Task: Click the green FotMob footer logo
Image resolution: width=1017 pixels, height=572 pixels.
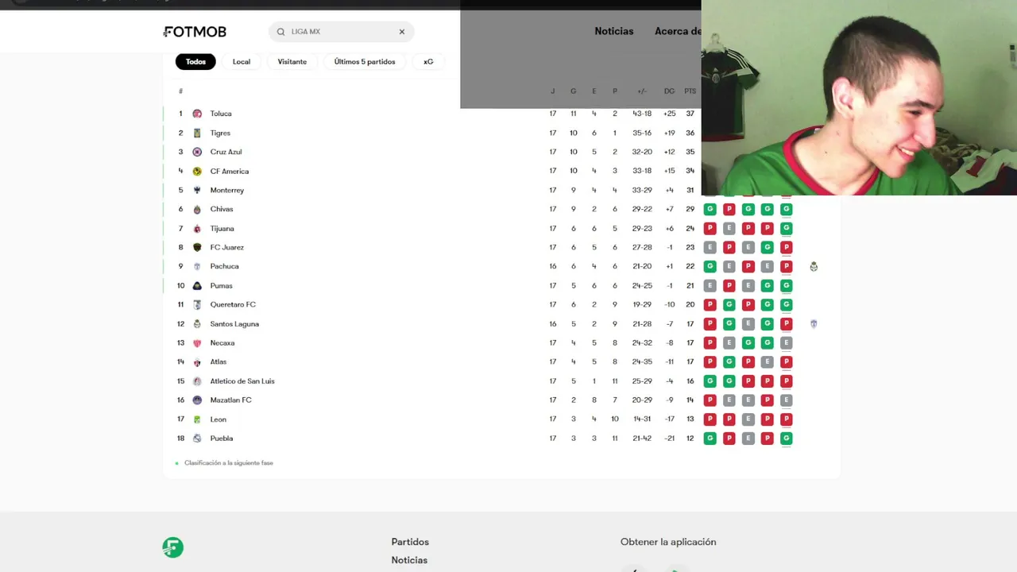Action: tap(172, 547)
